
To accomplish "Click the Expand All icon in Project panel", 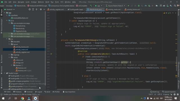I will (x=33, y=9).
